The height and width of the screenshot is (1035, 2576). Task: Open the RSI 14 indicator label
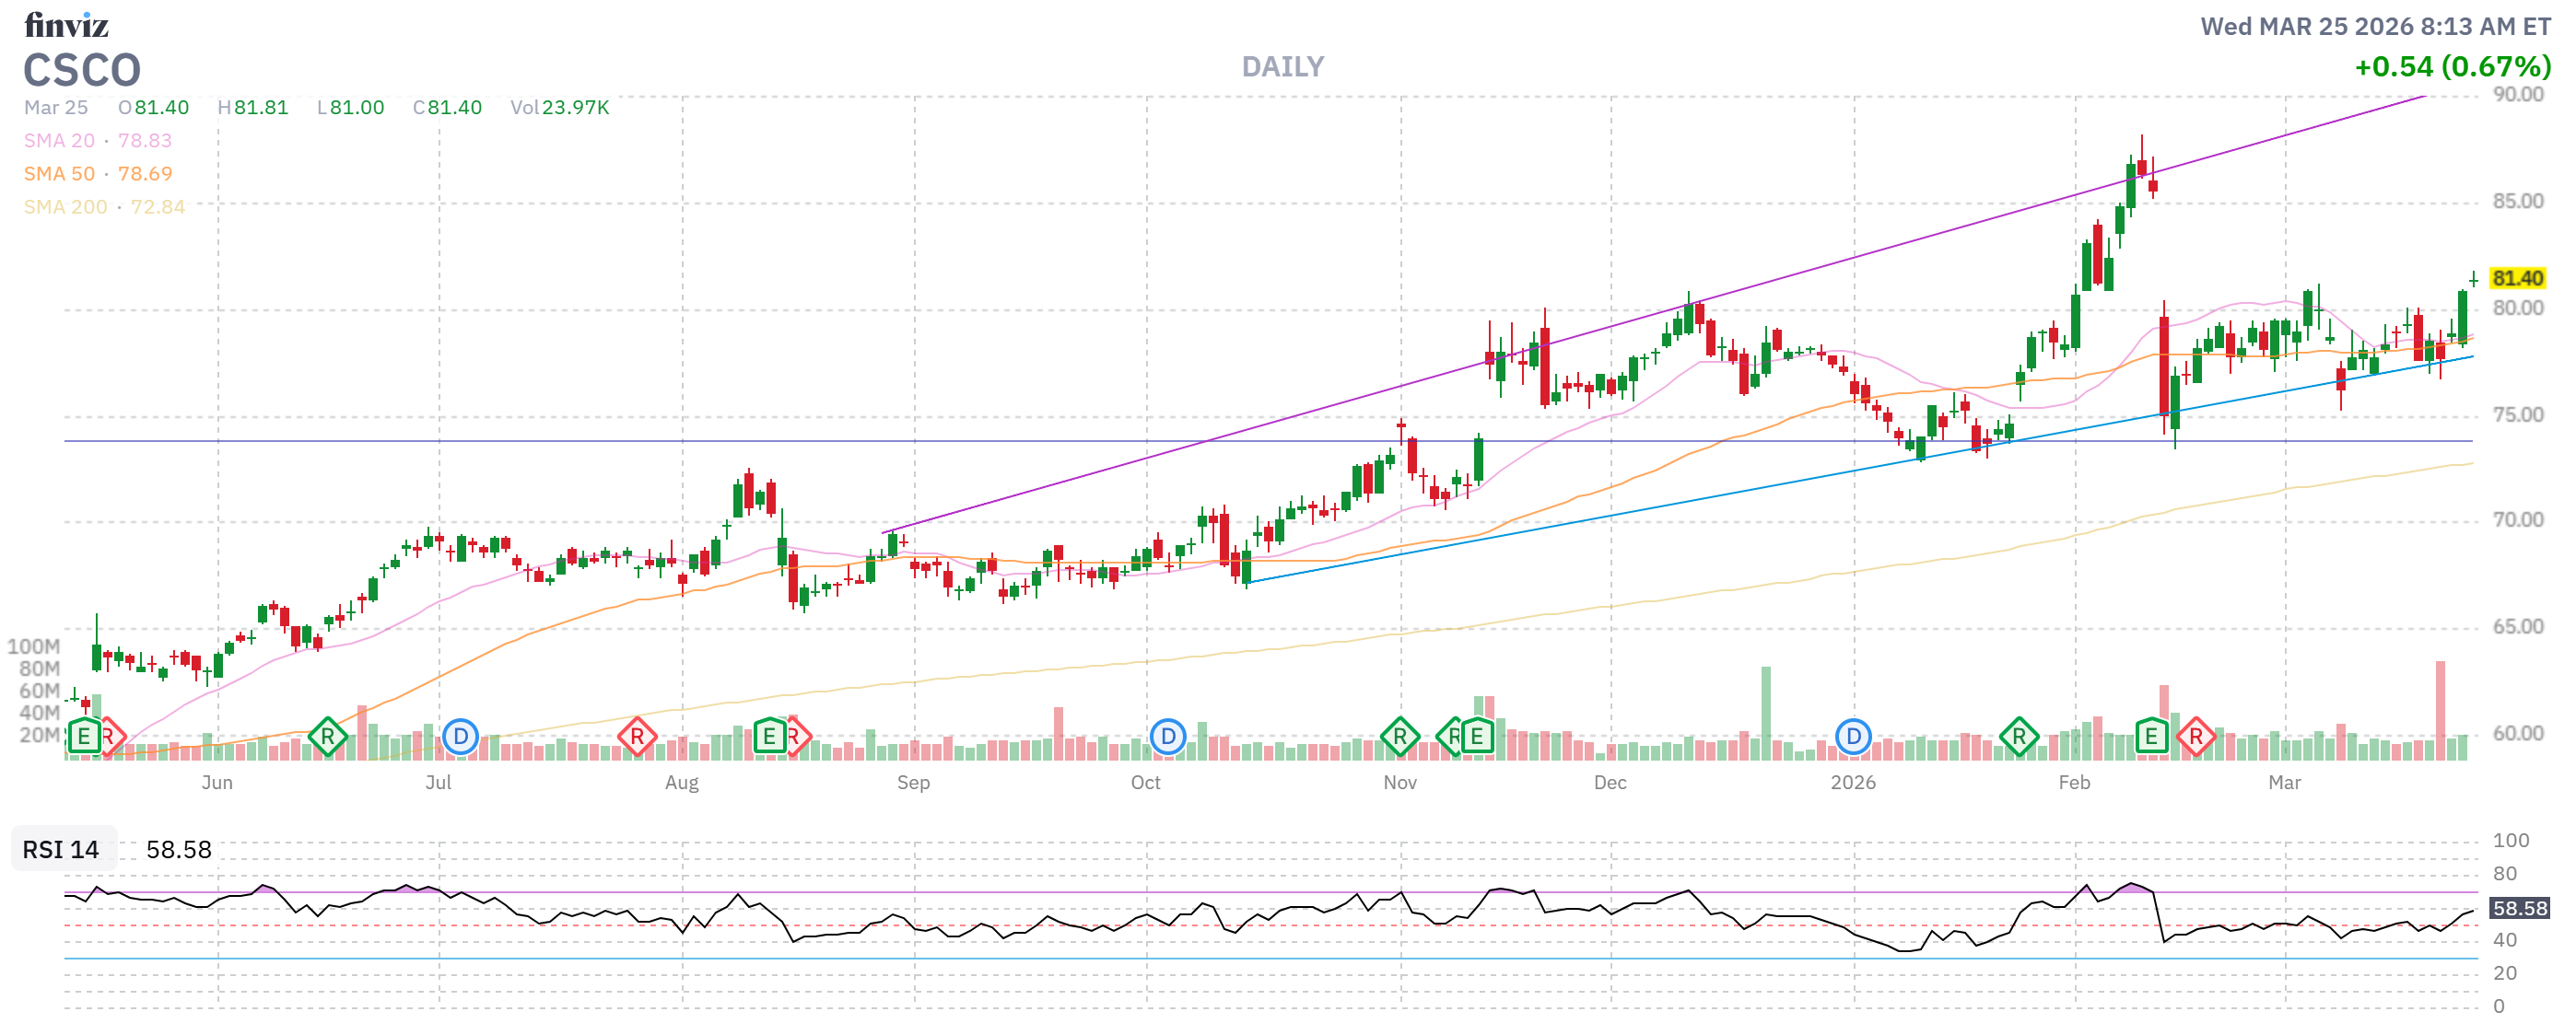pos(61,850)
